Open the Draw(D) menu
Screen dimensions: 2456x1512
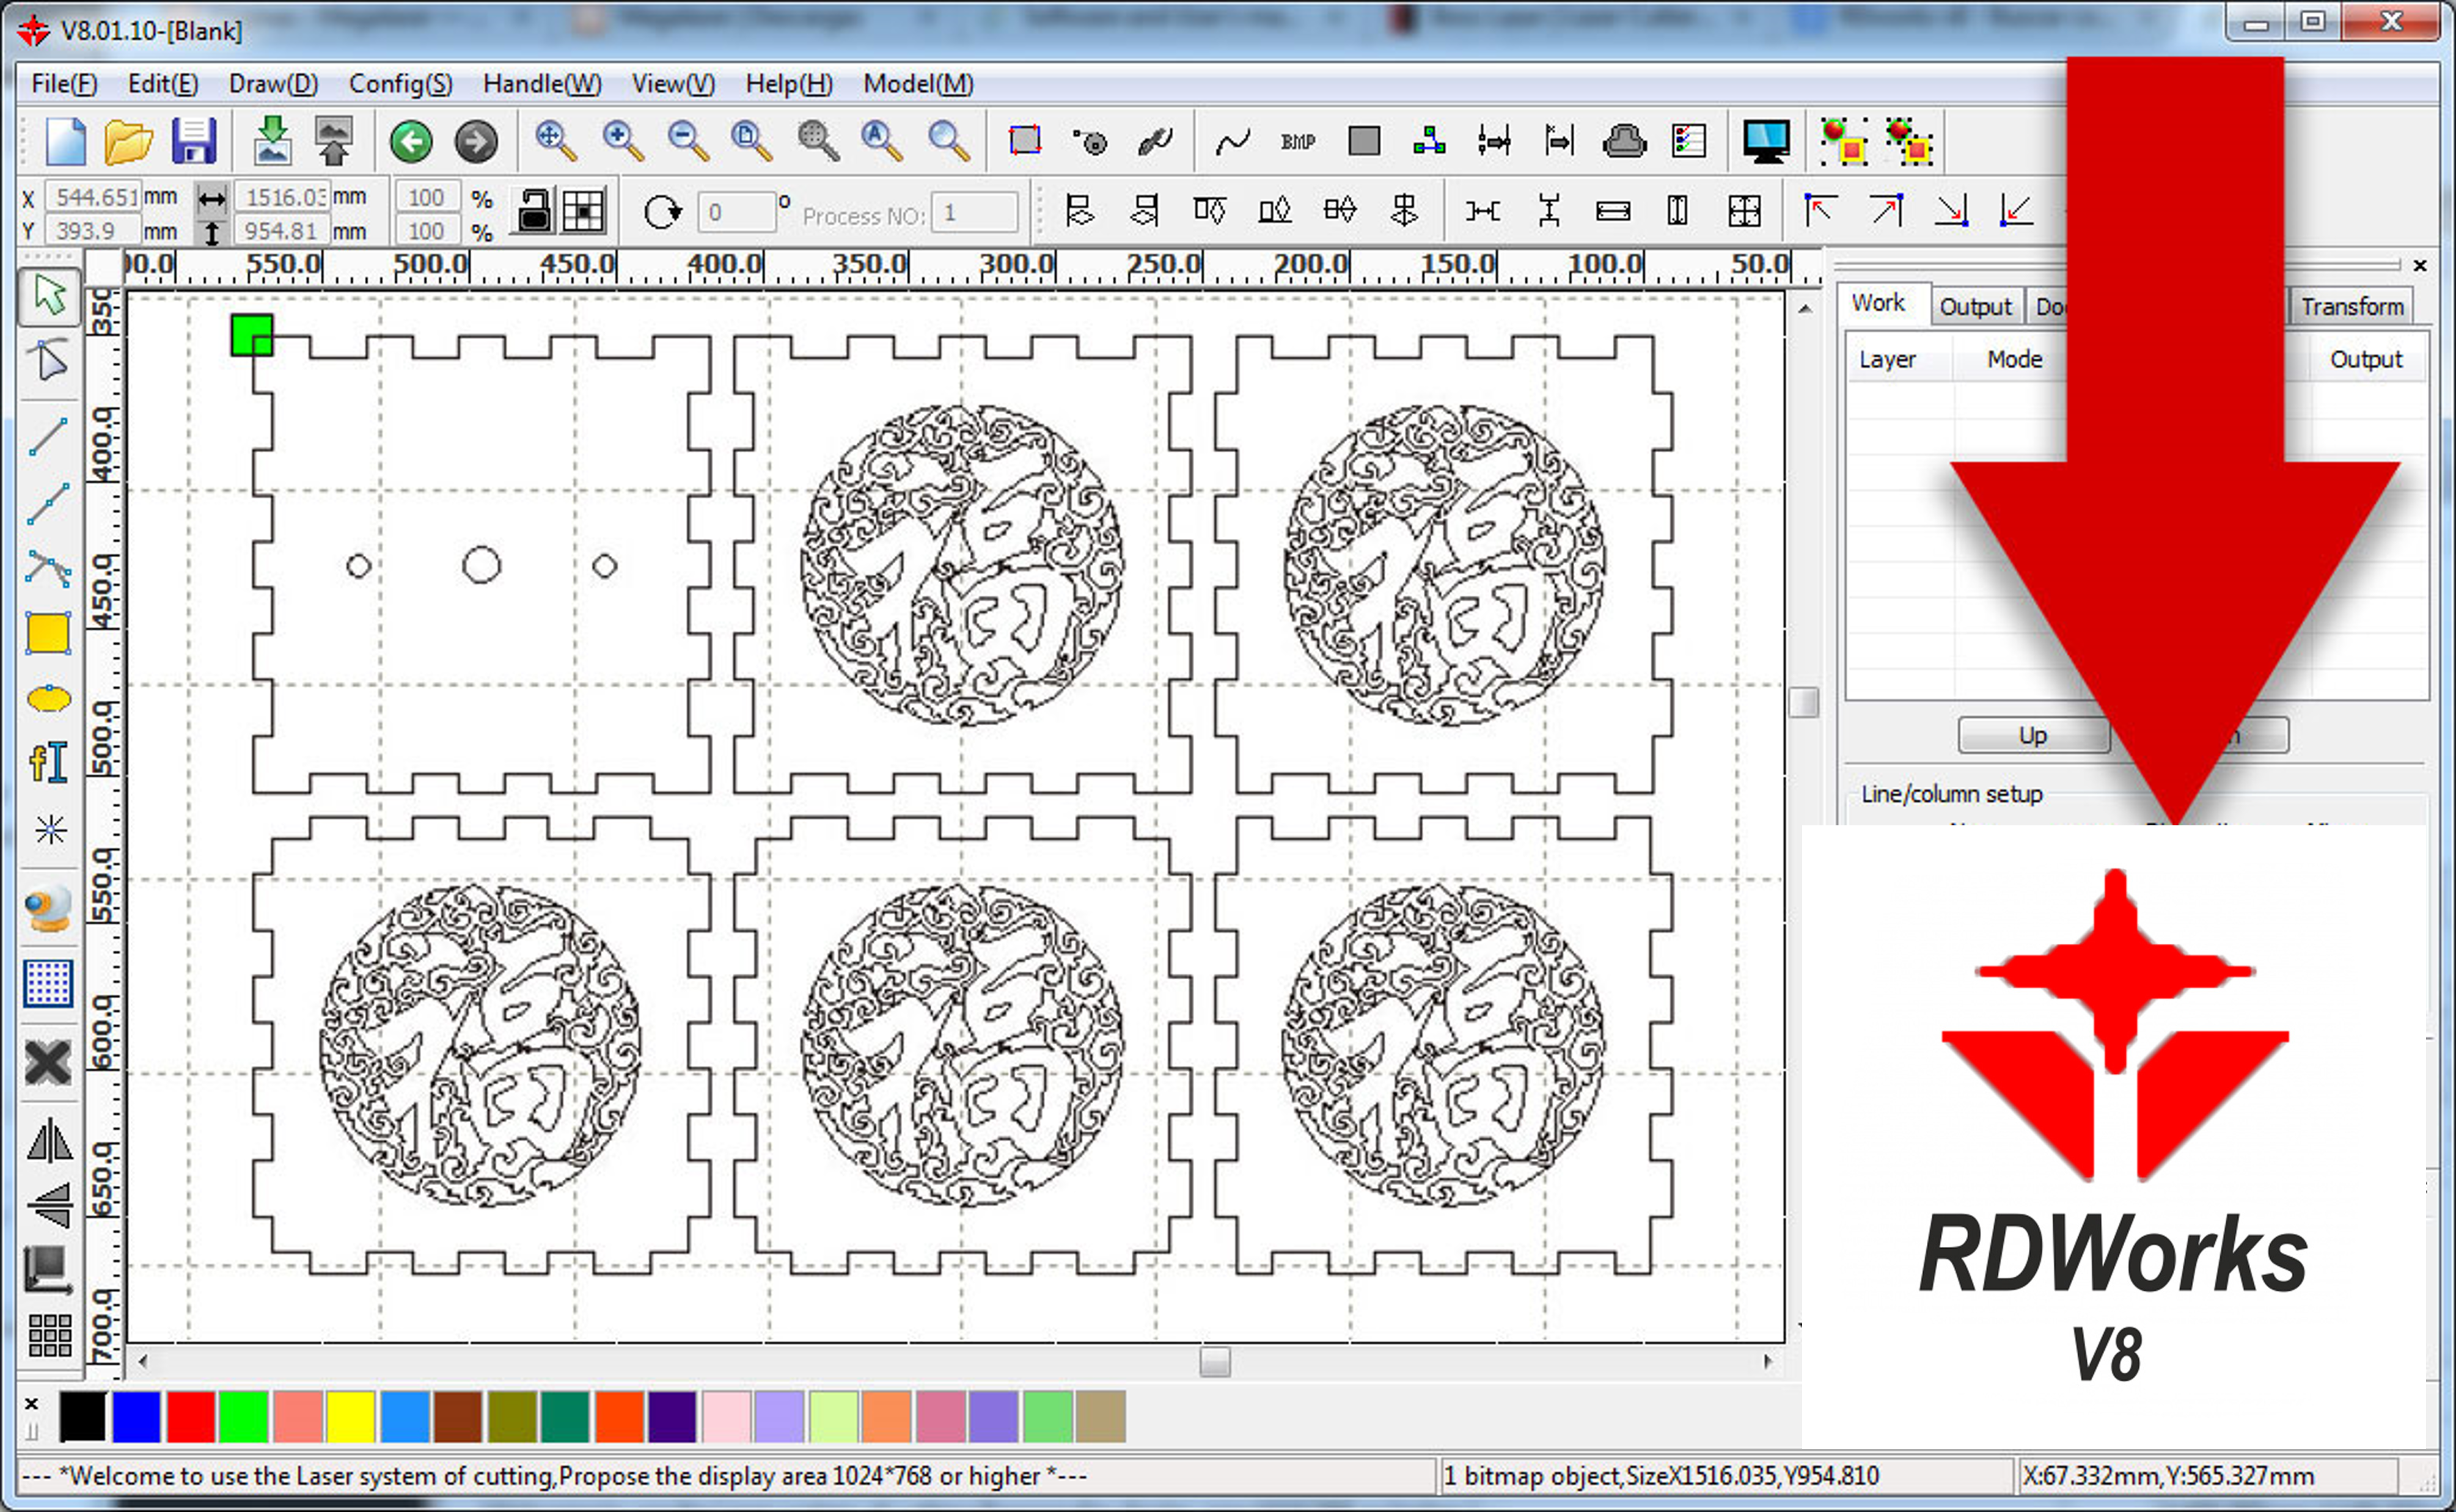point(273,84)
